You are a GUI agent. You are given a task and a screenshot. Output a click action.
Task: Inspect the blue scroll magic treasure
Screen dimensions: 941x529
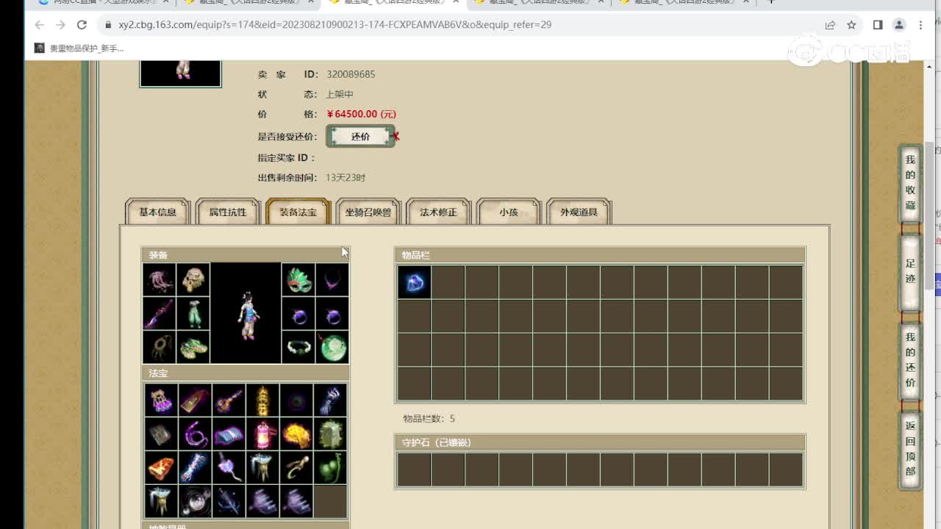coord(229,434)
